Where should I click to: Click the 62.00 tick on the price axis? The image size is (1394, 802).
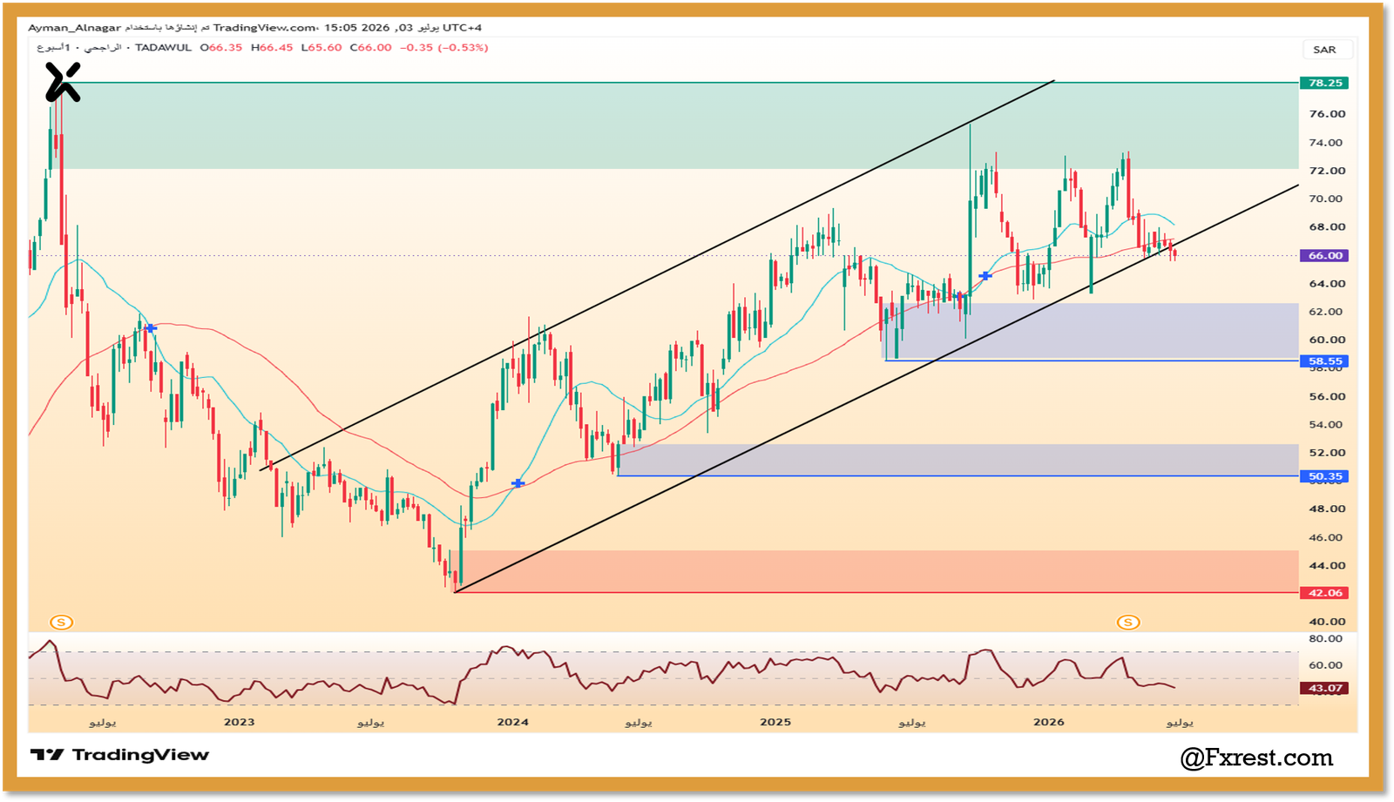coord(1327,312)
